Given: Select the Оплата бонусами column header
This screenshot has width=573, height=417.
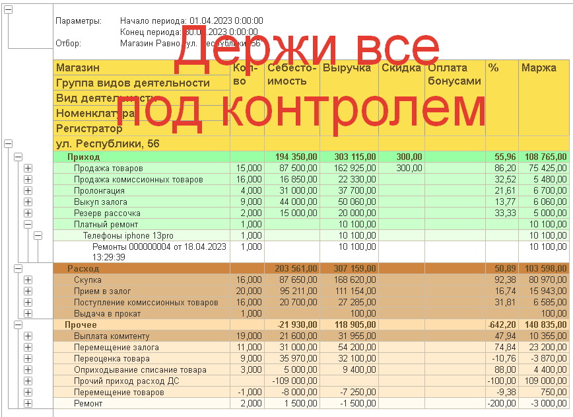Looking at the screenshot, I should 455,98.
